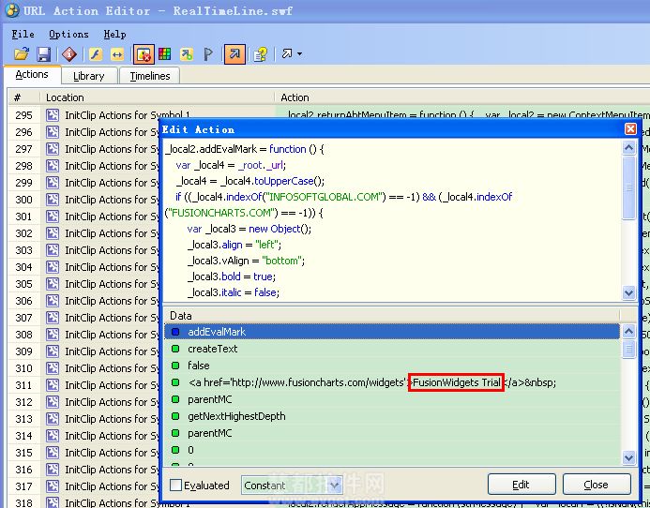Switch to the Timelines tab
650x508 pixels.
pyautogui.click(x=150, y=76)
